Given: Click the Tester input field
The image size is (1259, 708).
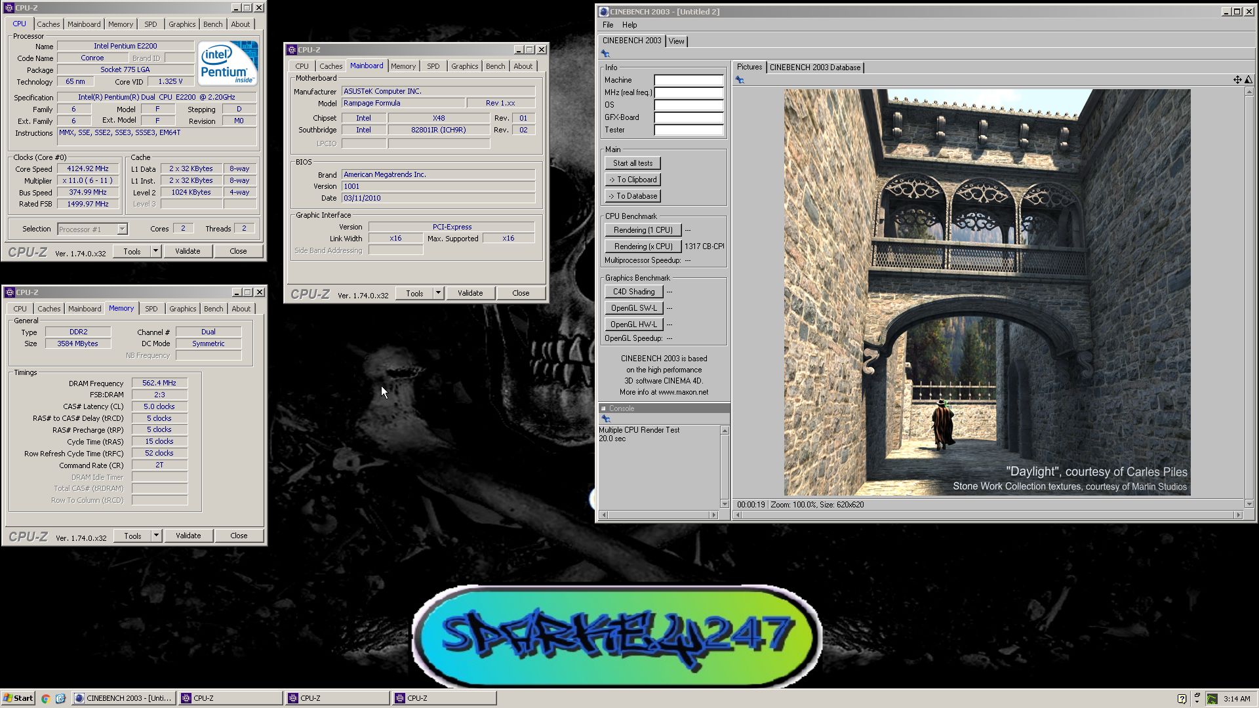Looking at the screenshot, I should point(689,130).
